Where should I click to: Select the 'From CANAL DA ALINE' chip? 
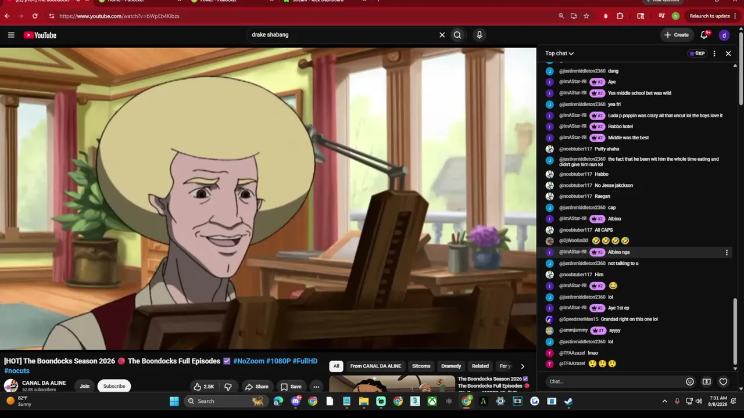[x=375, y=366]
